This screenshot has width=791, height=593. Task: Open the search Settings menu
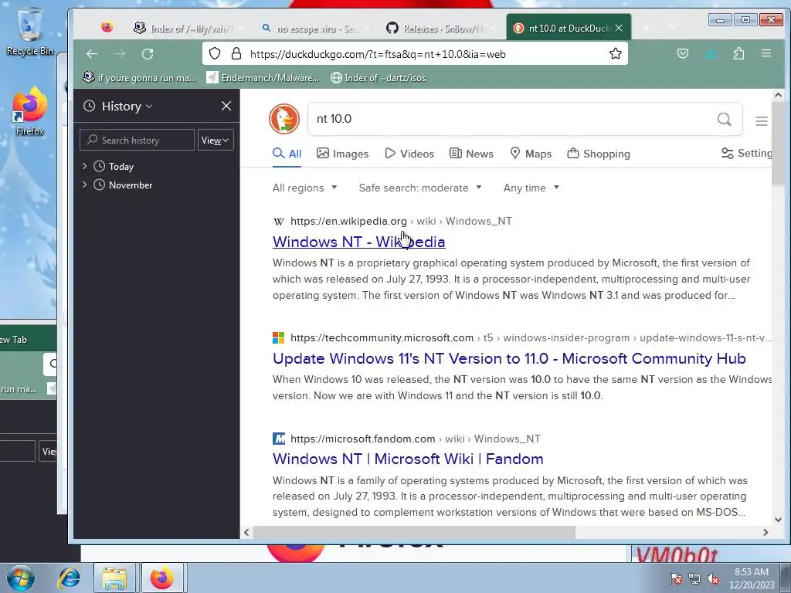tap(747, 154)
